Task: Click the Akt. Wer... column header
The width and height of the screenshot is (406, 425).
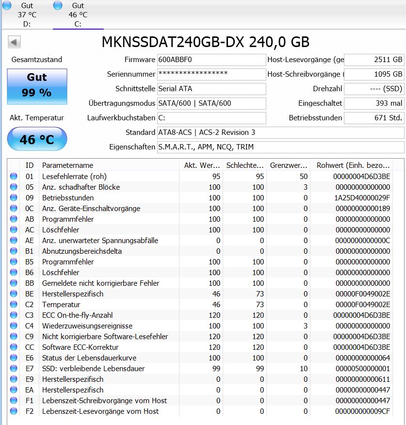Action: (201, 165)
